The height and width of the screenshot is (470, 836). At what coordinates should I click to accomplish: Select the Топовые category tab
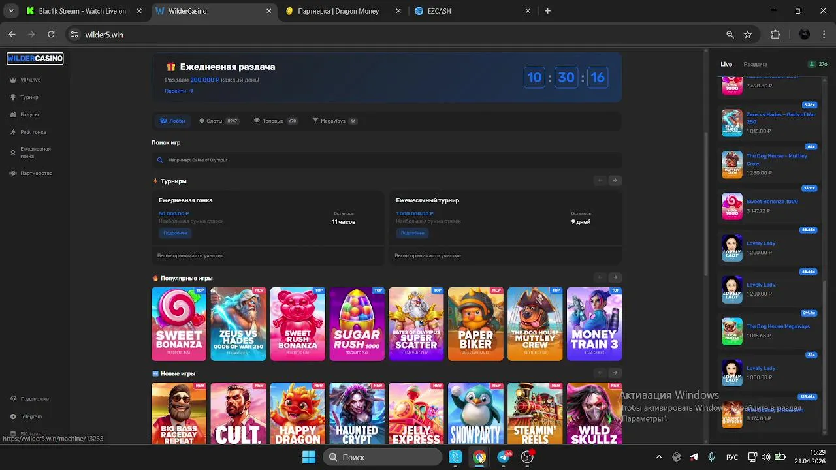click(x=276, y=121)
